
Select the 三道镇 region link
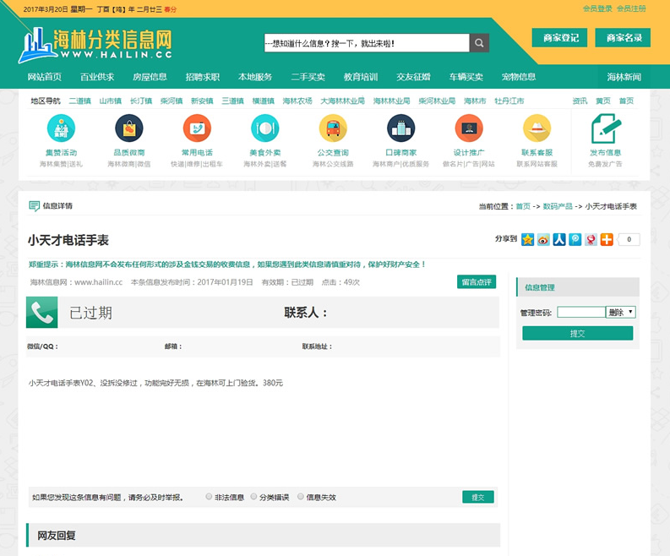pos(232,101)
